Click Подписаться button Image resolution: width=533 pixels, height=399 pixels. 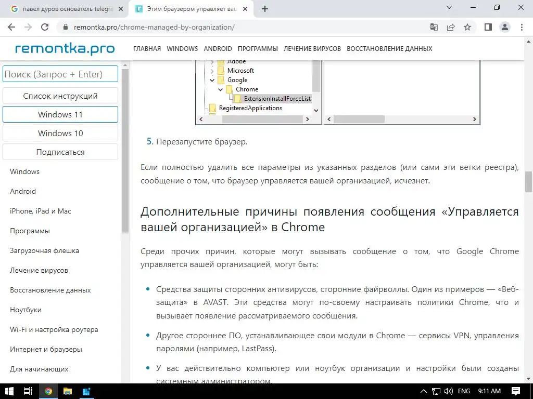tap(60, 152)
